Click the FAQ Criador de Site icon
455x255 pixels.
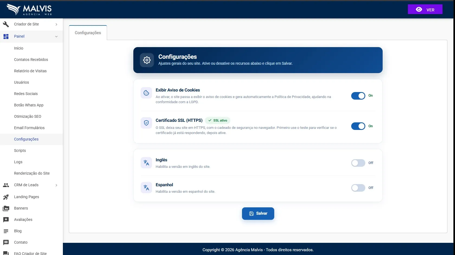[6, 253]
